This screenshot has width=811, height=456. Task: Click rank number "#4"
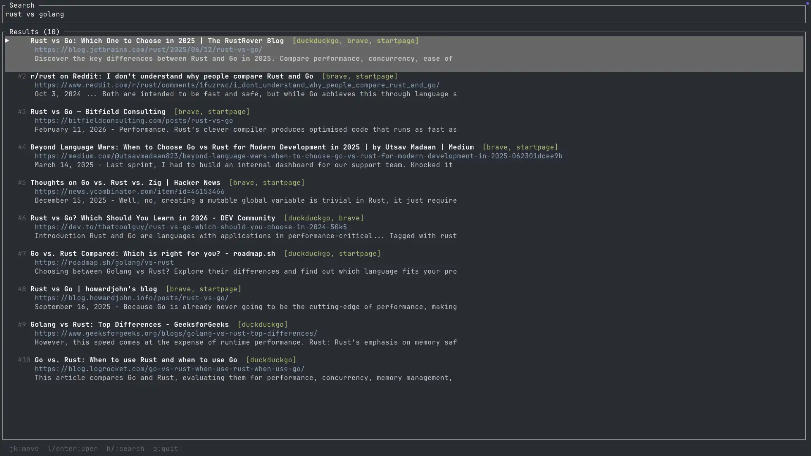tap(22, 147)
